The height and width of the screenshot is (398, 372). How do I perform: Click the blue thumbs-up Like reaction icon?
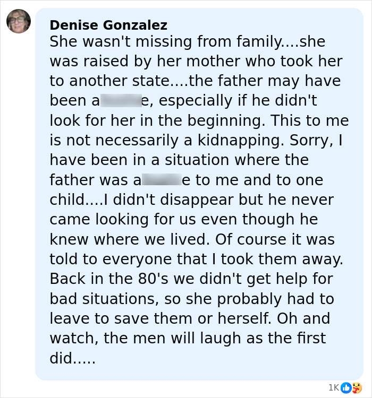point(346,387)
